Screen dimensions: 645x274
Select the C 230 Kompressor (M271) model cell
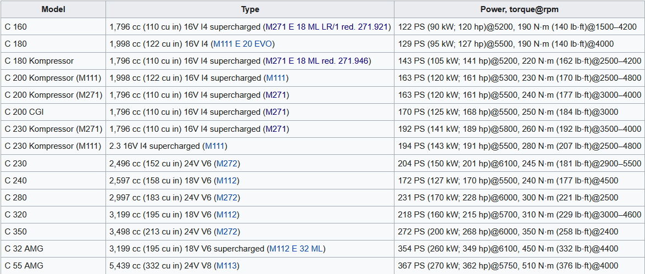pyautogui.click(x=53, y=129)
